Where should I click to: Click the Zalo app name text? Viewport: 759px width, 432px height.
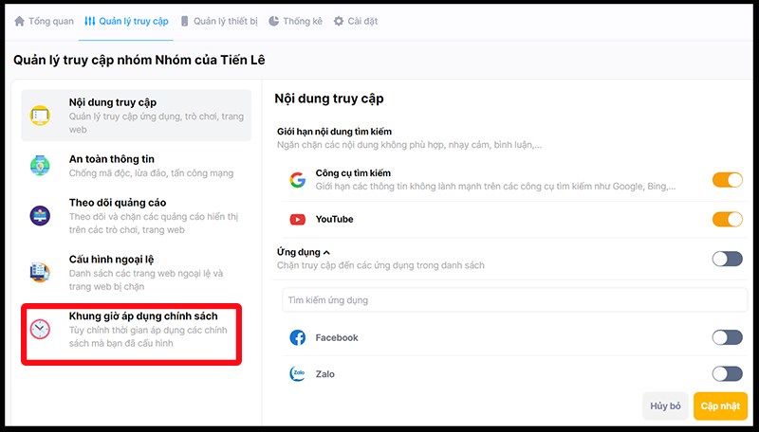coord(324,374)
